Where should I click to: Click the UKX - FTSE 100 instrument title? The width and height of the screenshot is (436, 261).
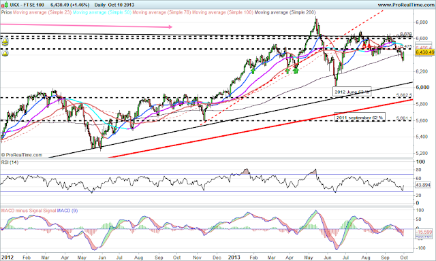[x=27, y=5]
